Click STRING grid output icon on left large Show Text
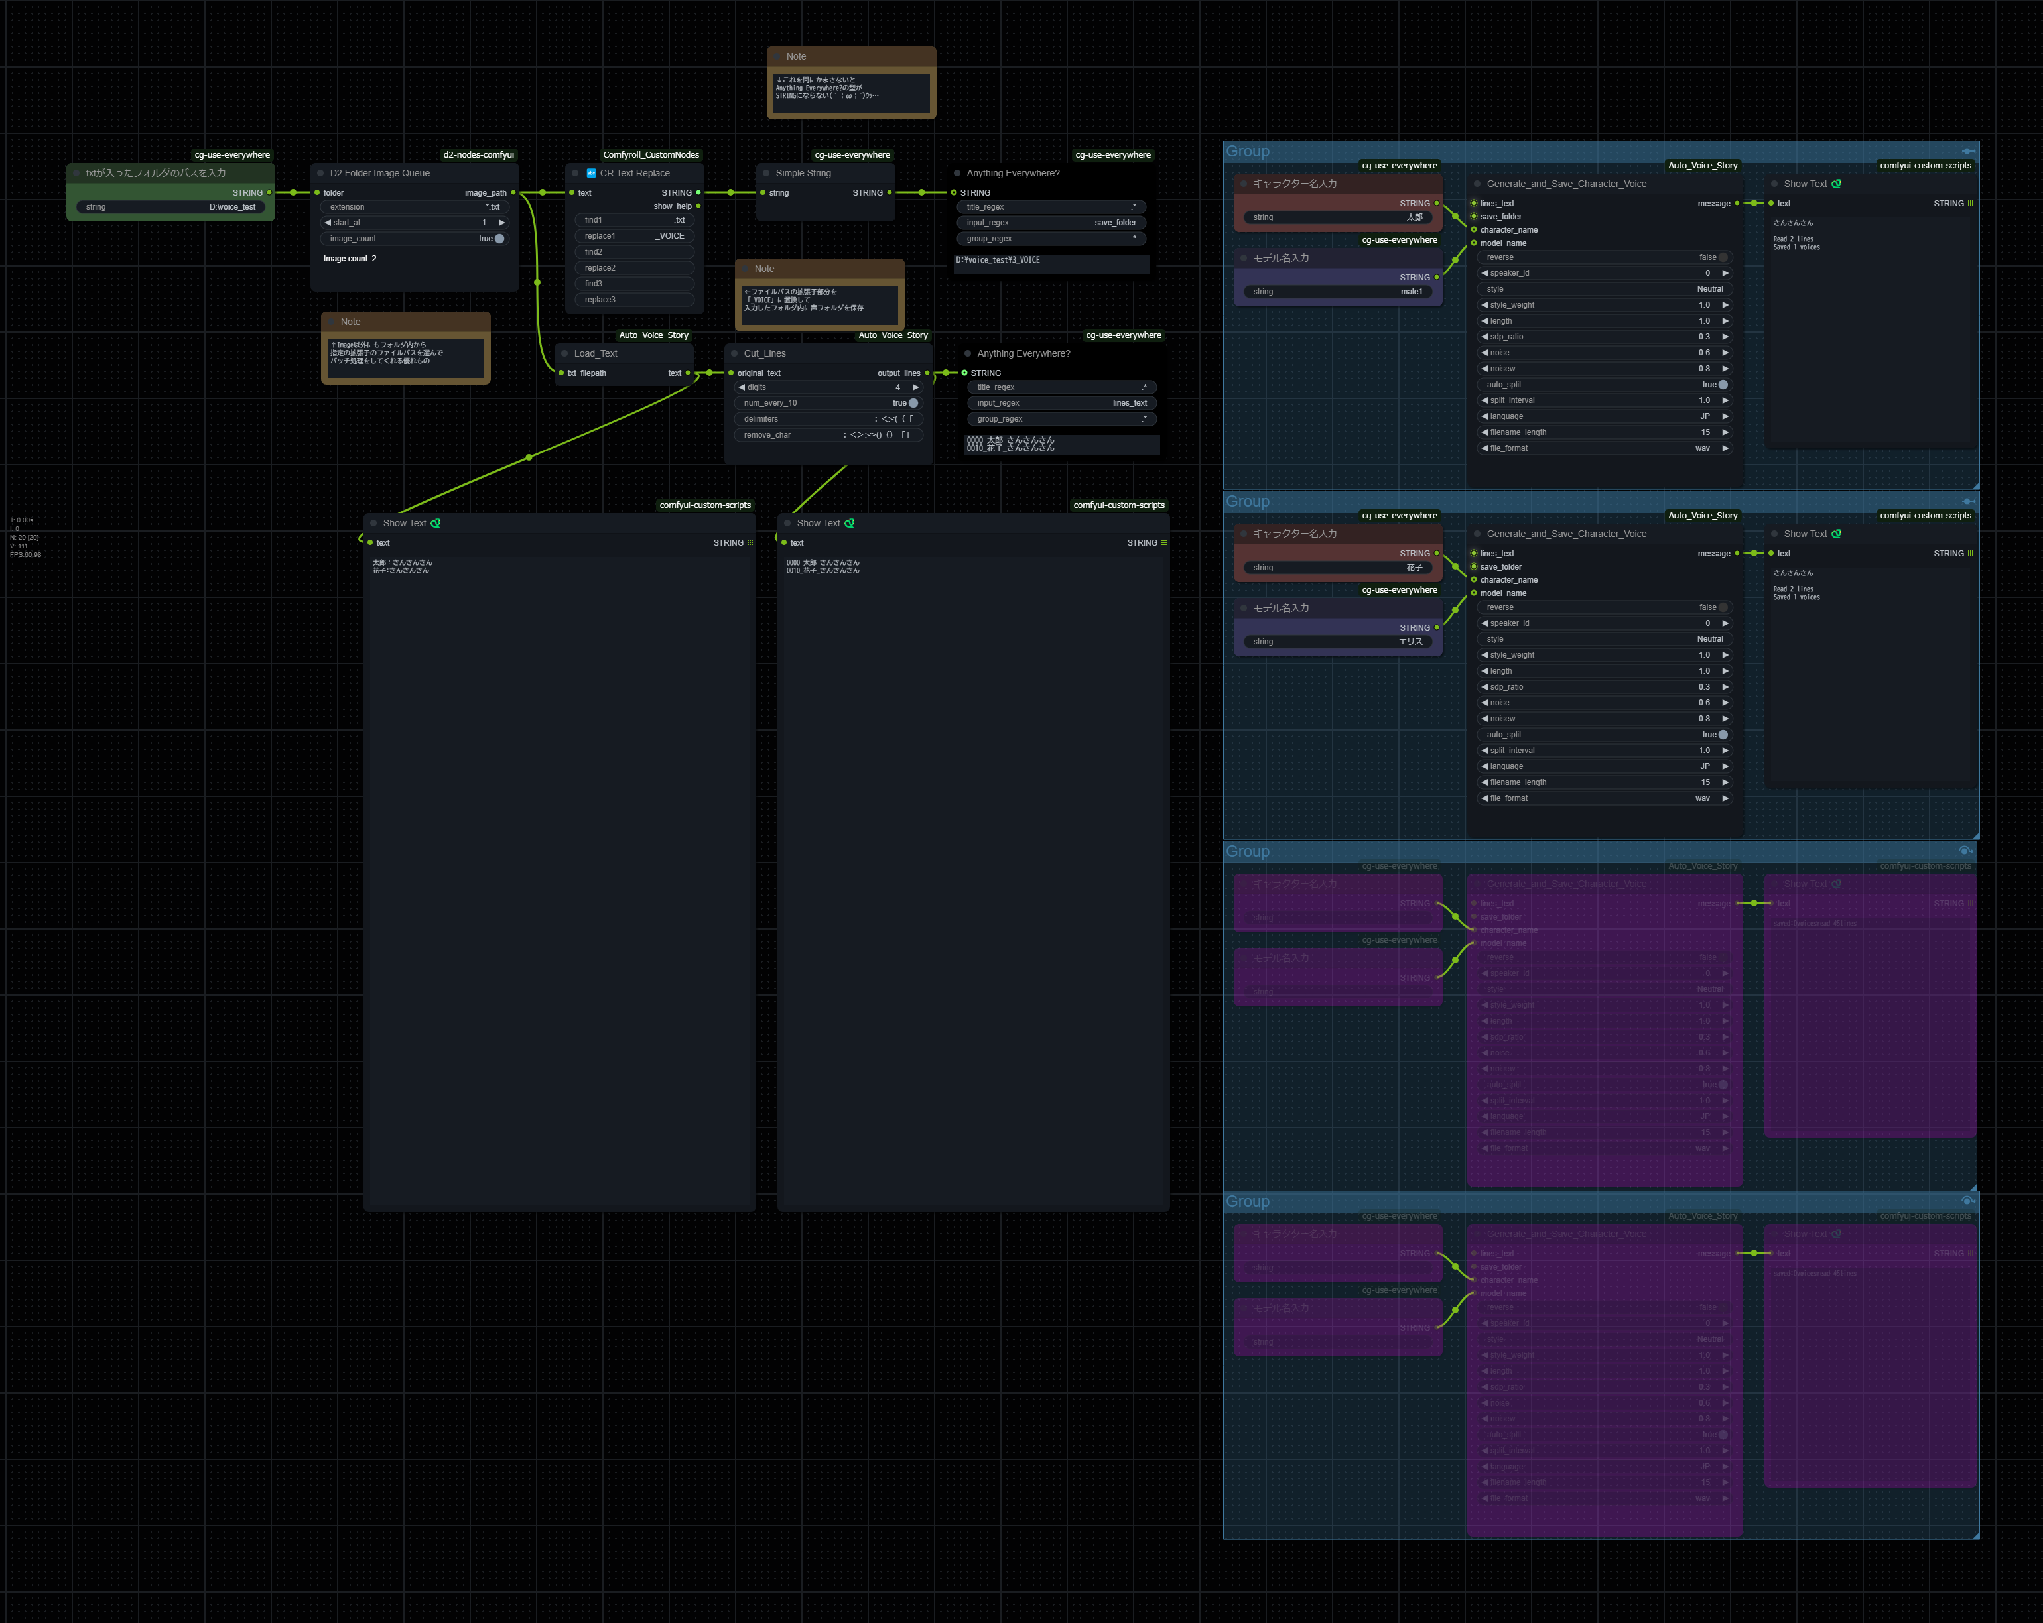This screenshot has width=2043, height=1623. (x=750, y=542)
